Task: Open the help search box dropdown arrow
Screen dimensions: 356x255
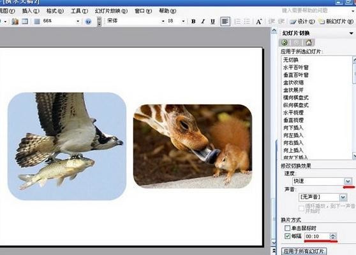Action: (353, 11)
